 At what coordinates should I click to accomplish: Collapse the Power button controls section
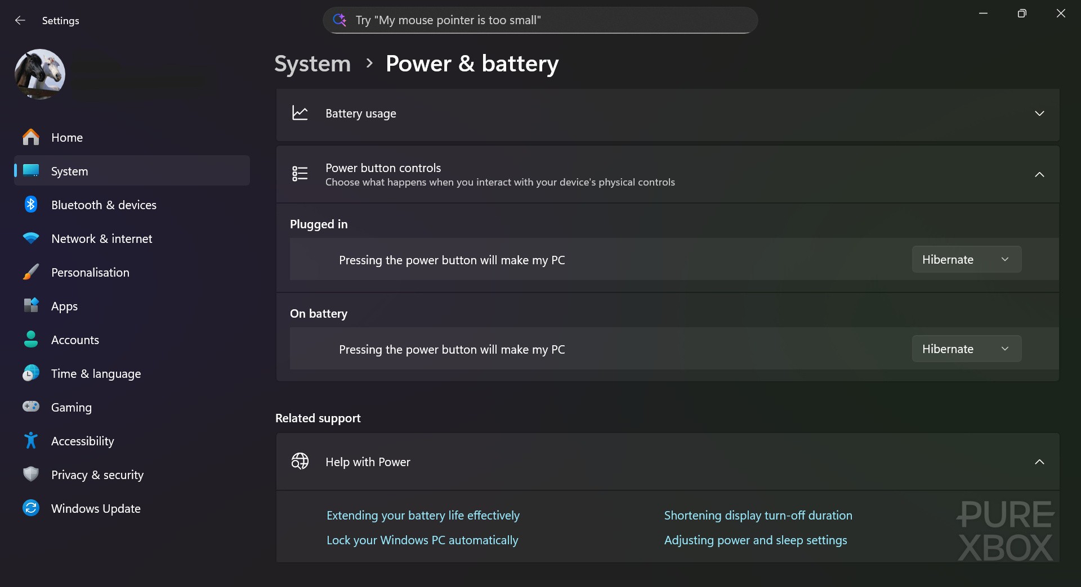point(1039,174)
